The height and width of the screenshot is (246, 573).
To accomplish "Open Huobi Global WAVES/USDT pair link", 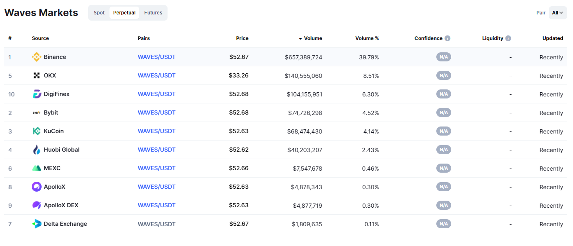I will 156,150.
